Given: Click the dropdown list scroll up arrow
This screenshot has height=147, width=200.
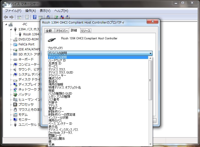Looking at the screenshot, I should pos(150,58).
